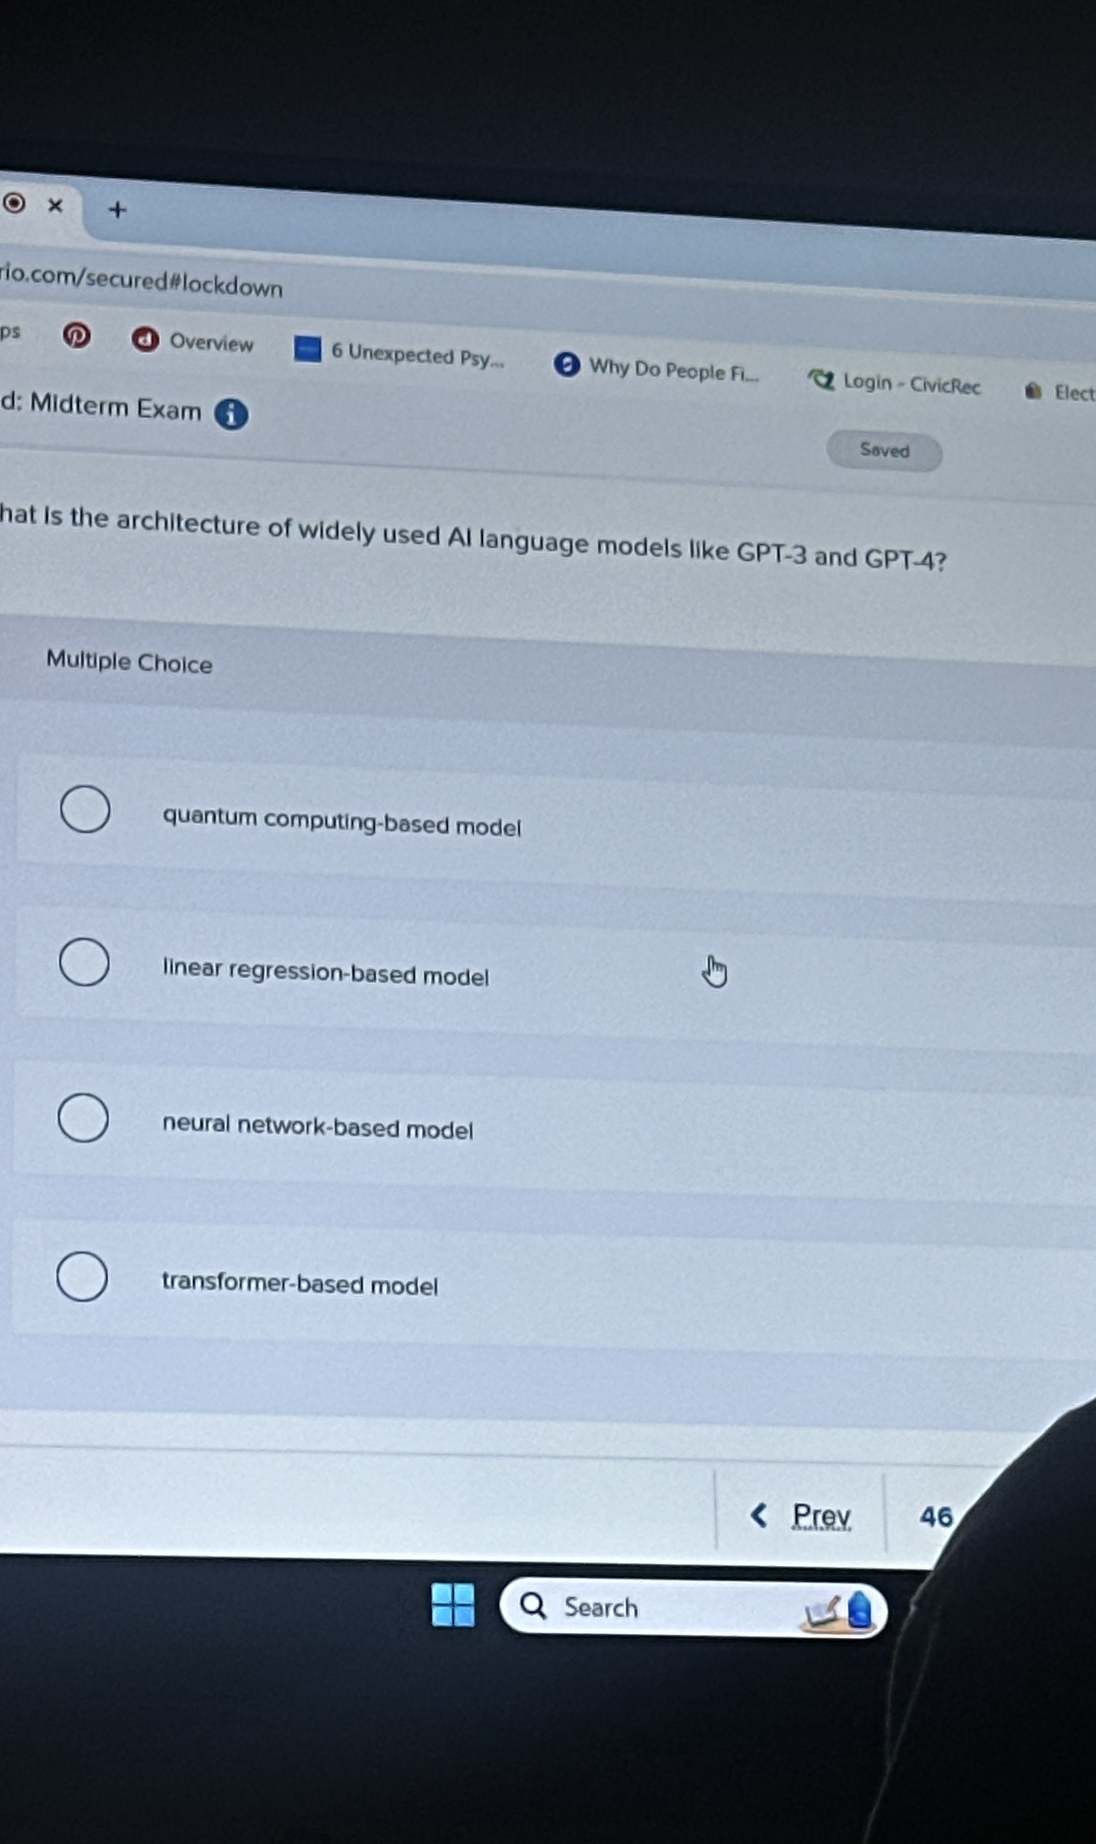
Task: Click the Midterm Exam info icon
Action: [231, 414]
